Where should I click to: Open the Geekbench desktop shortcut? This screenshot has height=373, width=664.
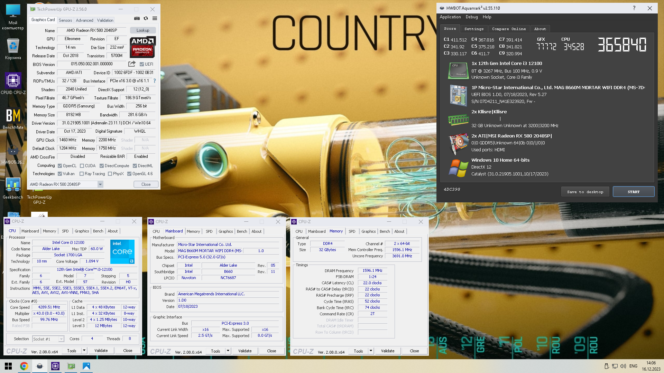(13, 189)
